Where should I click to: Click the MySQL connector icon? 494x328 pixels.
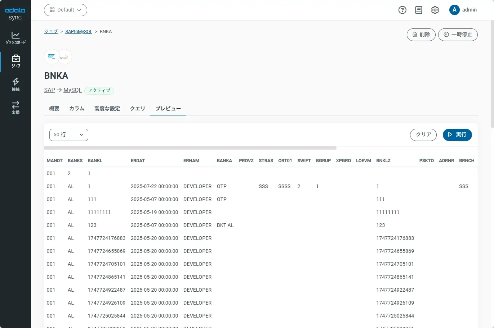[64, 56]
